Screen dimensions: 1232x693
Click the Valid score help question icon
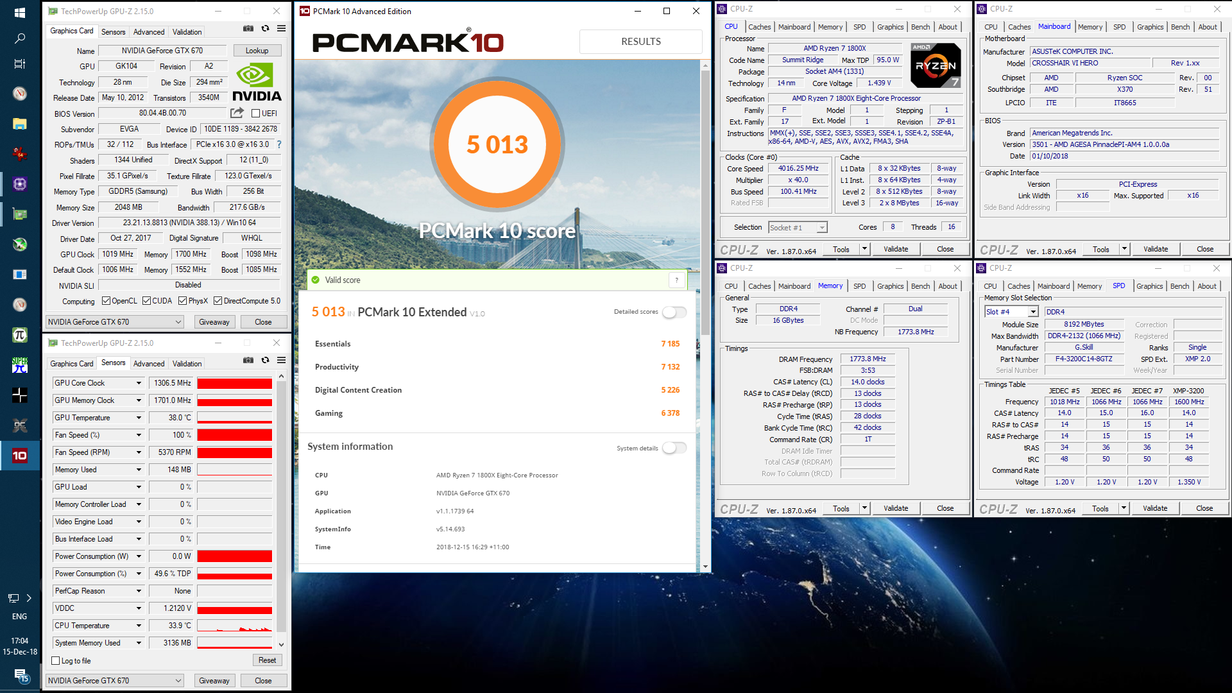pyautogui.click(x=676, y=280)
